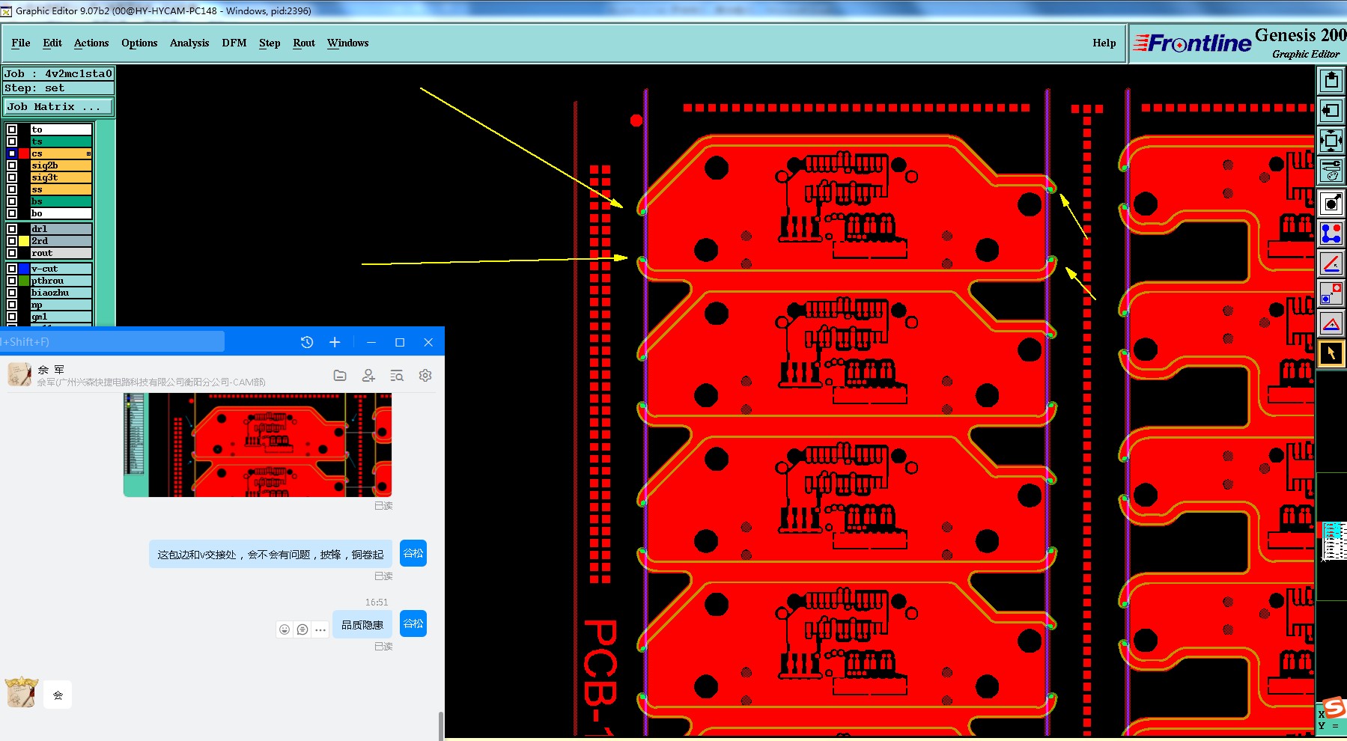Click the Home view icon in right toolbar
1347x741 pixels.
[x=1331, y=80]
